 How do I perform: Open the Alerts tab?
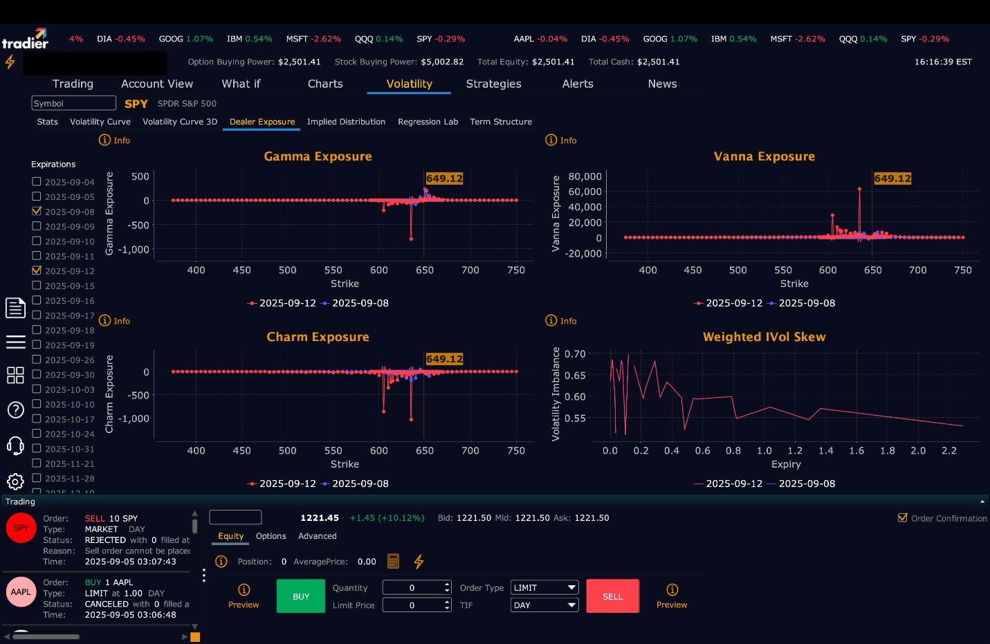(x=578, y=84)
